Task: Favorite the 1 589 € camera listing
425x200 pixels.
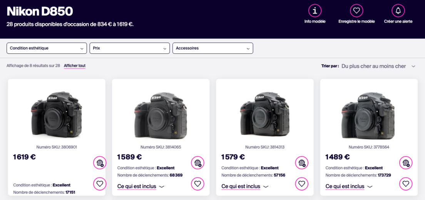Action: [x=197, y=184]
